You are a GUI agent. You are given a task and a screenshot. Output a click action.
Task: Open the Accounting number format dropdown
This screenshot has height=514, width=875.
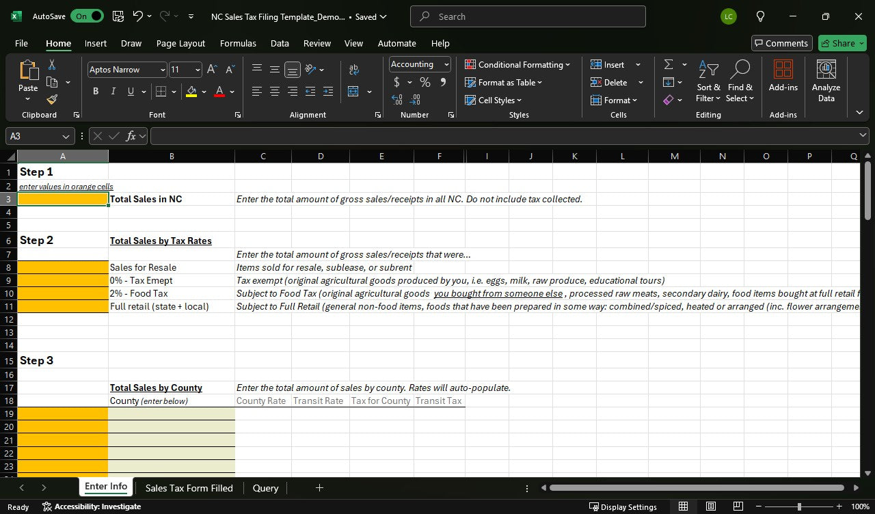coord(446,64)
